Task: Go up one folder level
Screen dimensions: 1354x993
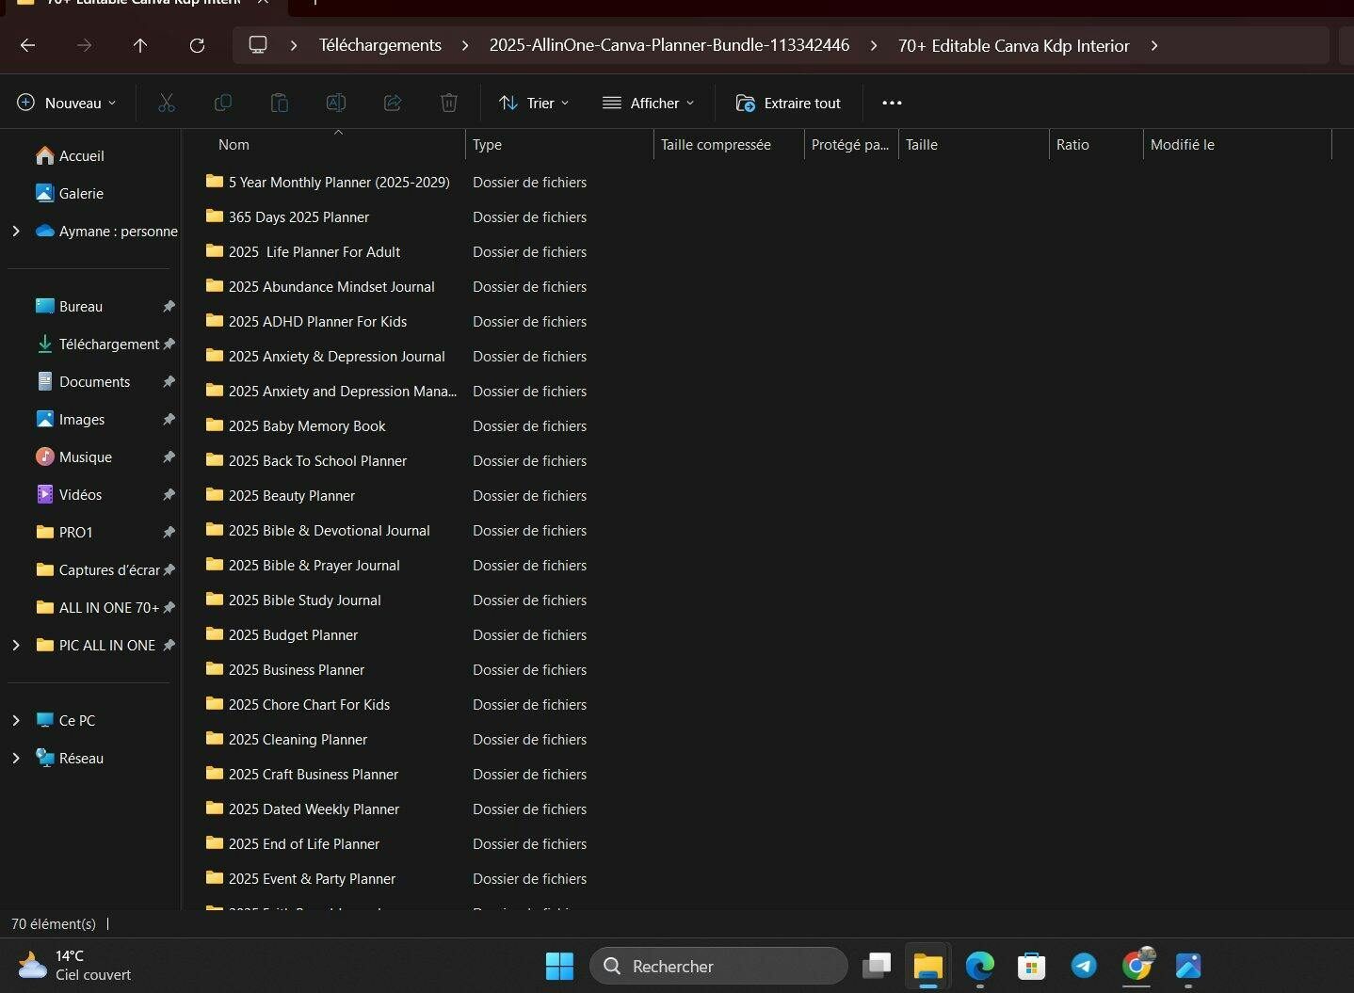Action: click(x=140, y=45)
